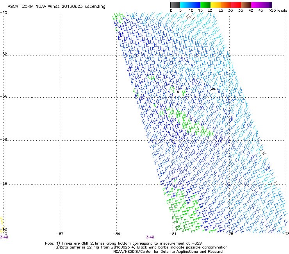The height and width of the screenshot is (254, 289).
Task: Click the '-40' latitude axis label
Action: [4, 229]
